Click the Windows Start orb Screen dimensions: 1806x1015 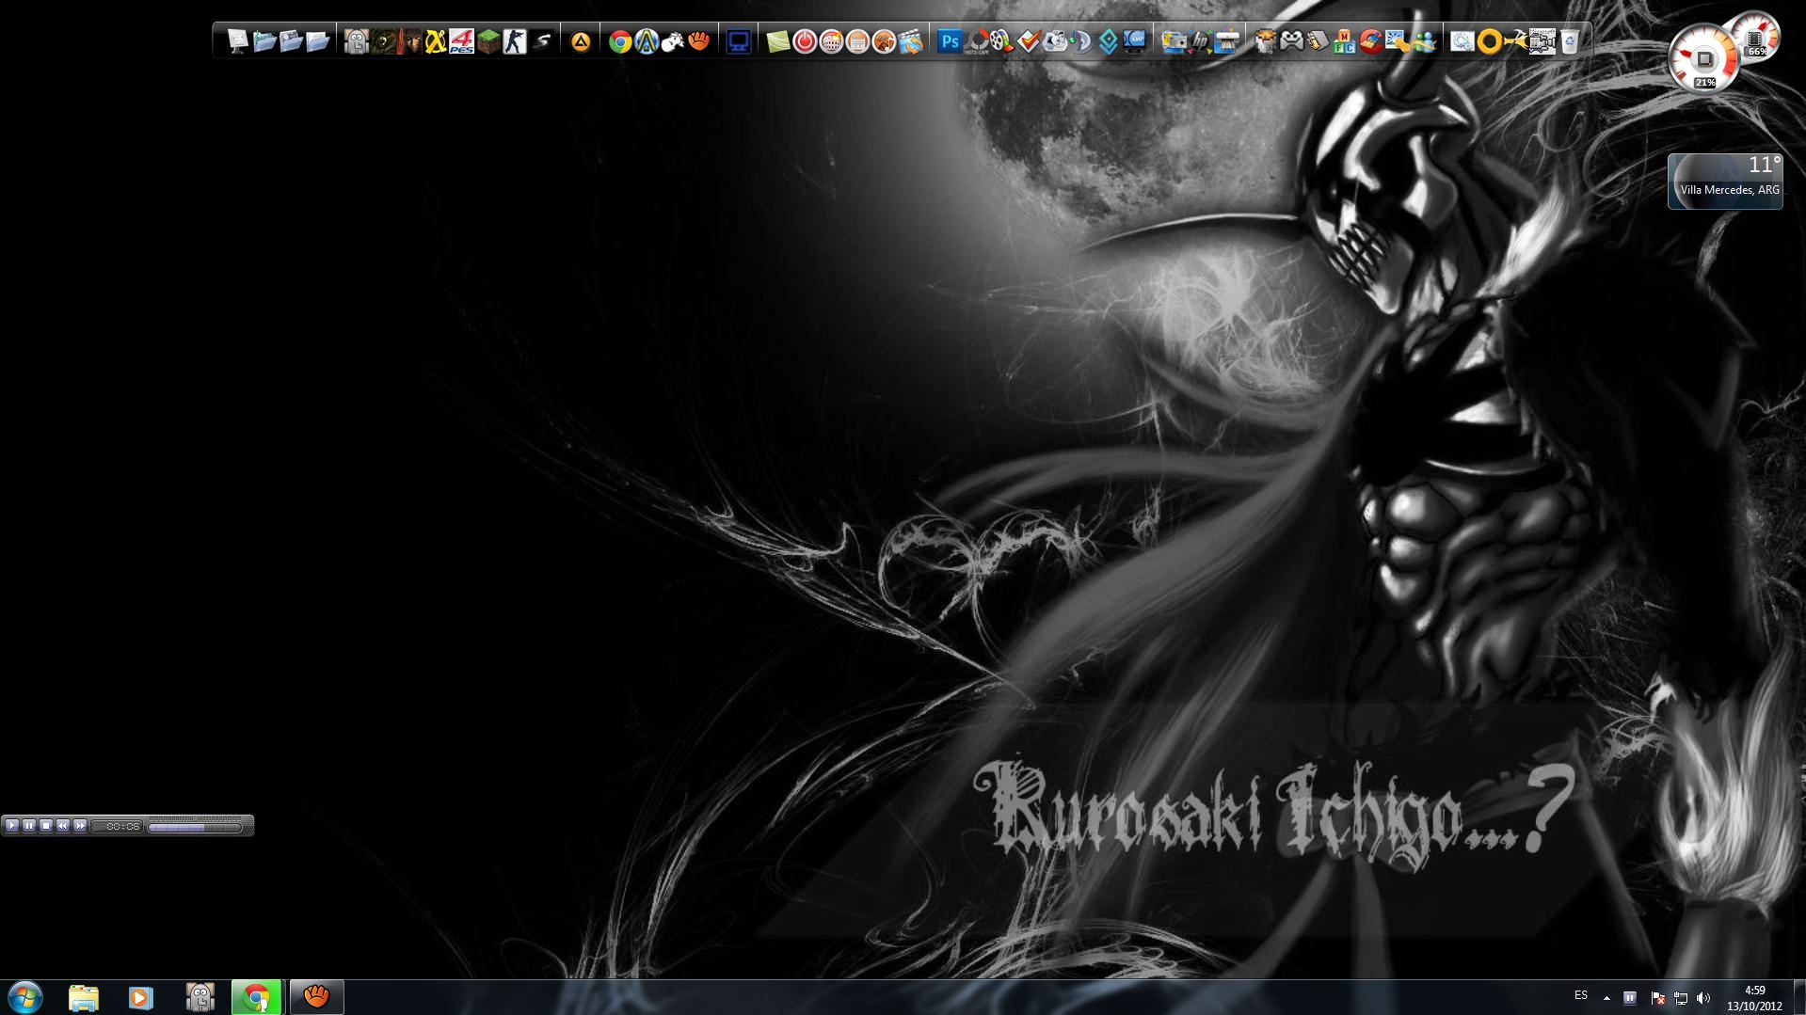coord(25,997)
